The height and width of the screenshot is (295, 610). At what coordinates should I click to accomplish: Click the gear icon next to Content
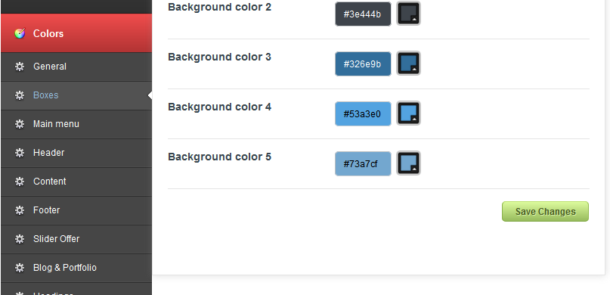point(20,182)
